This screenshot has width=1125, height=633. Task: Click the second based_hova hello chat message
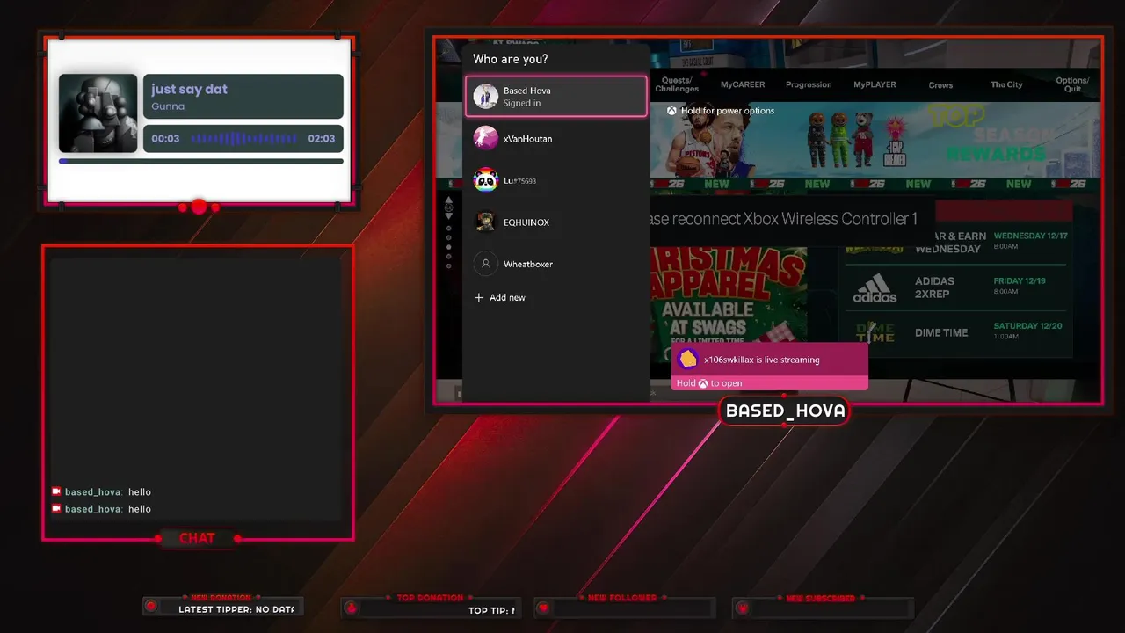[102, 509]
